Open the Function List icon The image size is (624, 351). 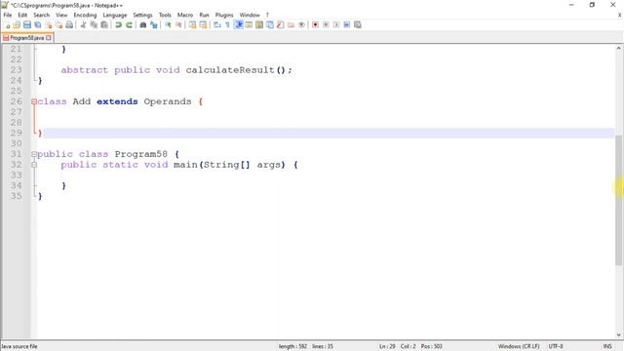coord(281,25)
